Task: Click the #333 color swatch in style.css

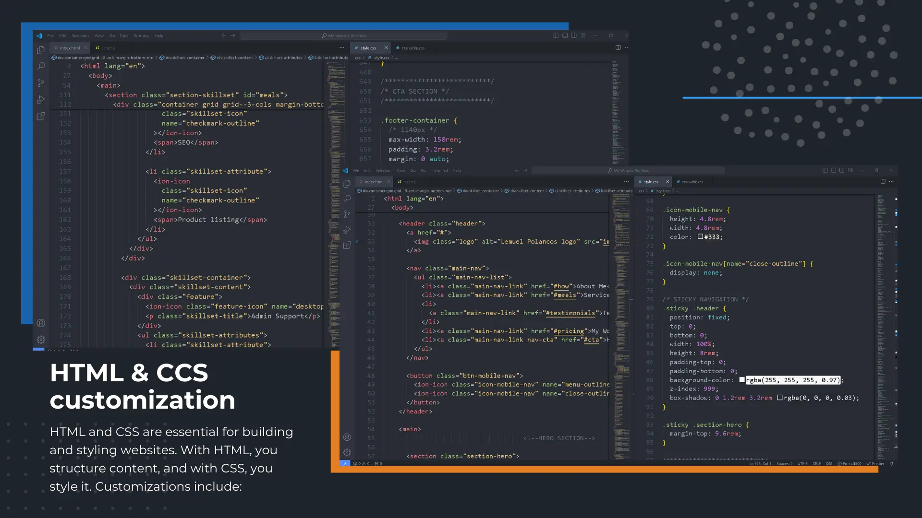Action: click(700, 236)
